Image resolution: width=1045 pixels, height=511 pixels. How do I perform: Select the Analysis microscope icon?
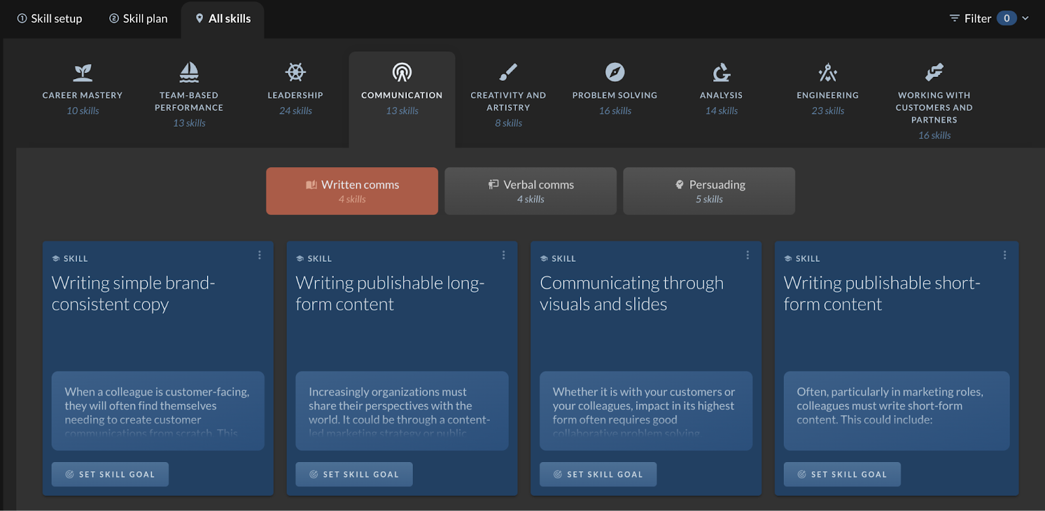pyautogui.click(x=721, y=72)
